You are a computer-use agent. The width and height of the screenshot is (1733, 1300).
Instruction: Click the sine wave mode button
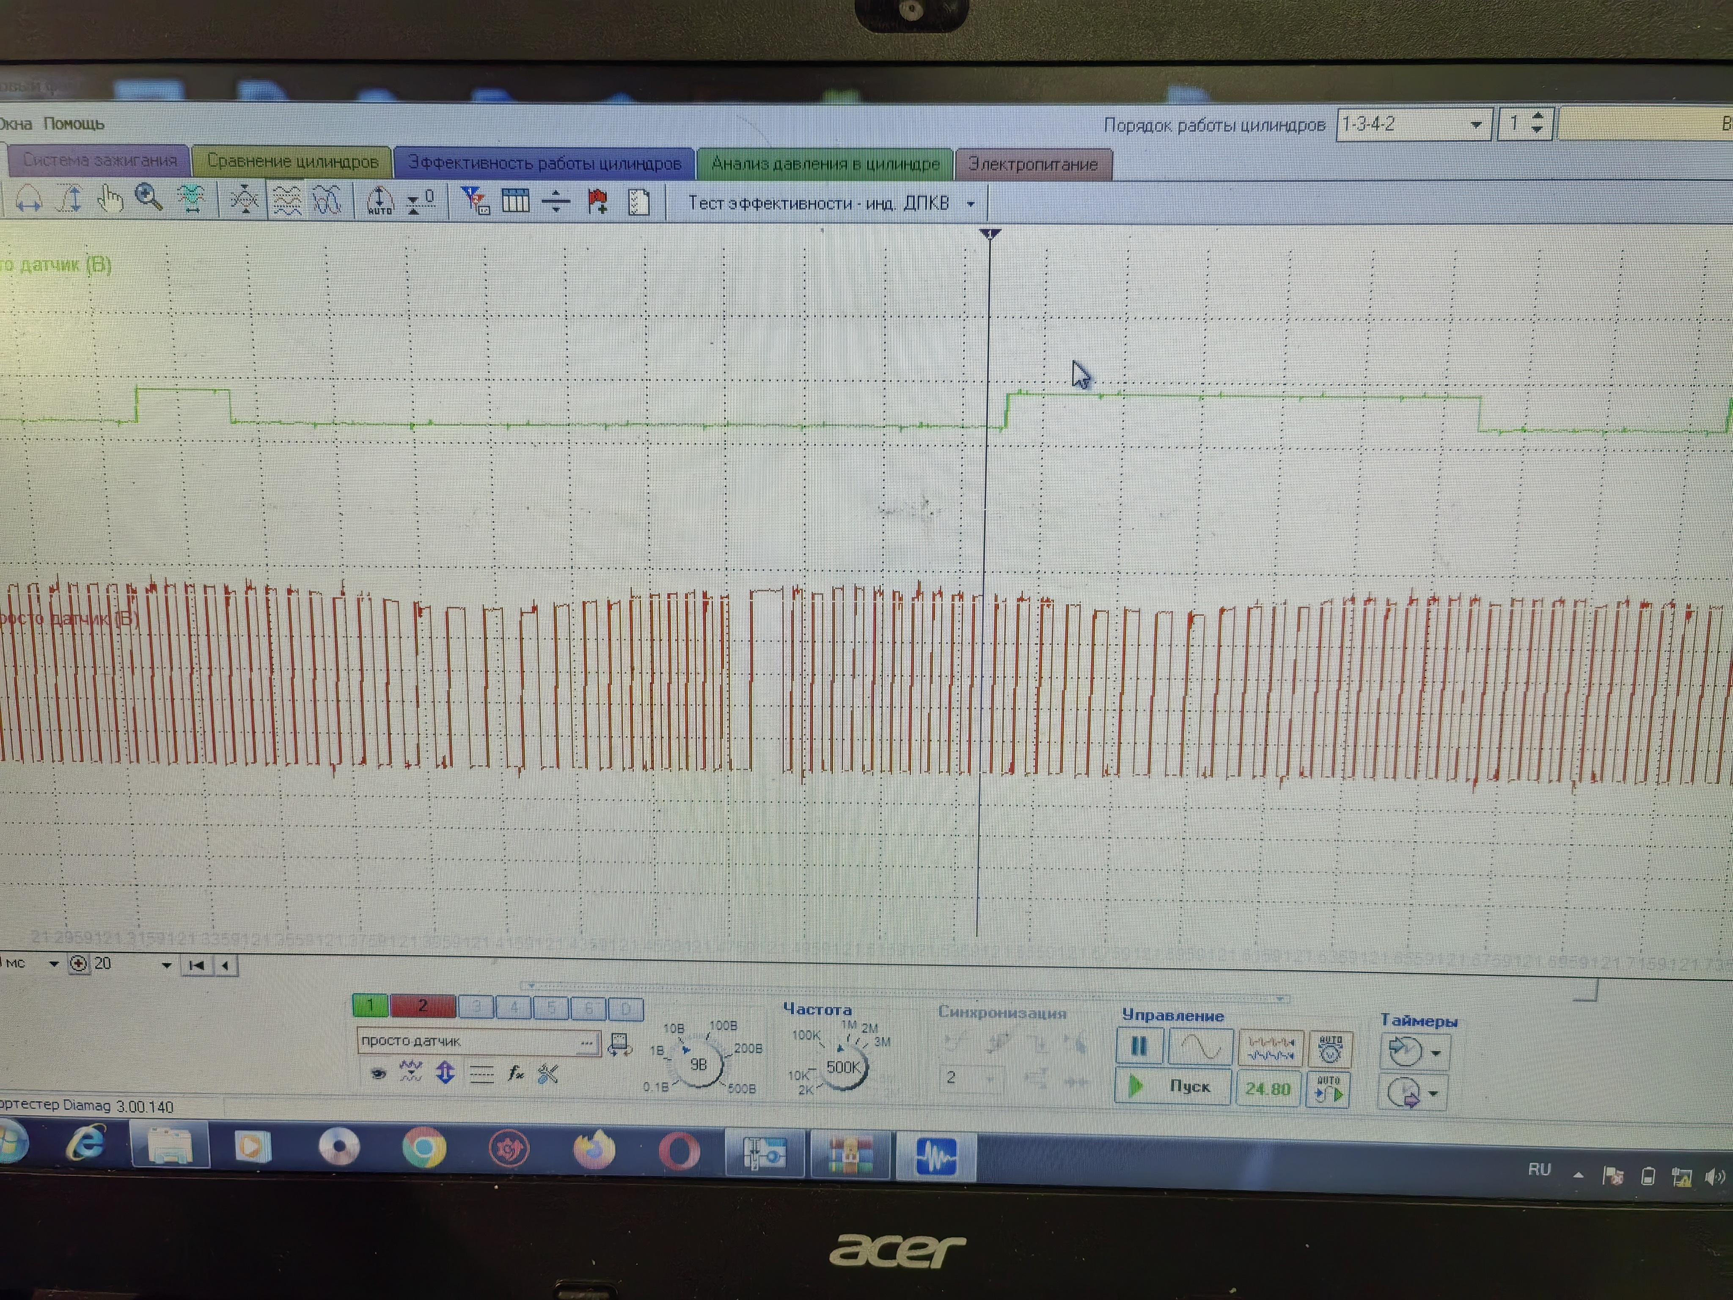(1200, 1048)
